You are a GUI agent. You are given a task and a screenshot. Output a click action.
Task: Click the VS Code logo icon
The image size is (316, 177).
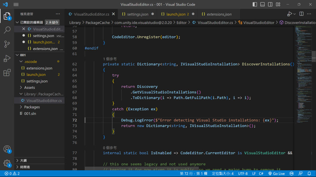point(5,4)
